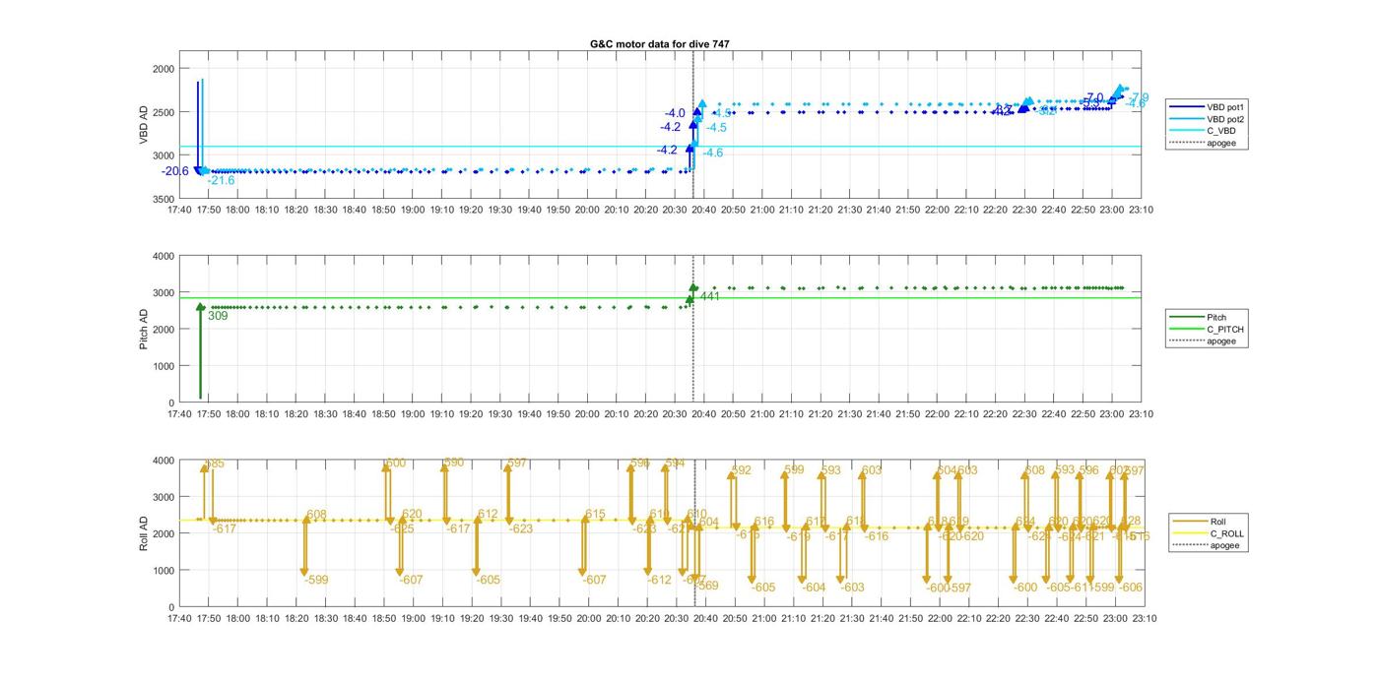Click the "23:10" tick under the Roll plot

click(1143, 618)
